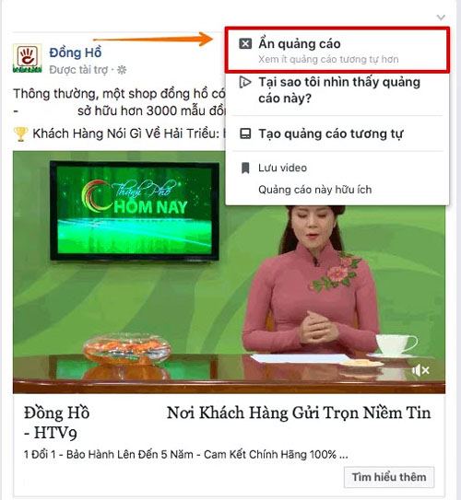Click the trophy emoji in the post text
The width and height of the screenshot is (461, 500).
(20, 134)
